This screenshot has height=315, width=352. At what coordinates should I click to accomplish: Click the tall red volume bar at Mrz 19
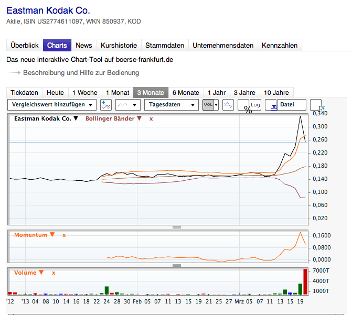305,281
